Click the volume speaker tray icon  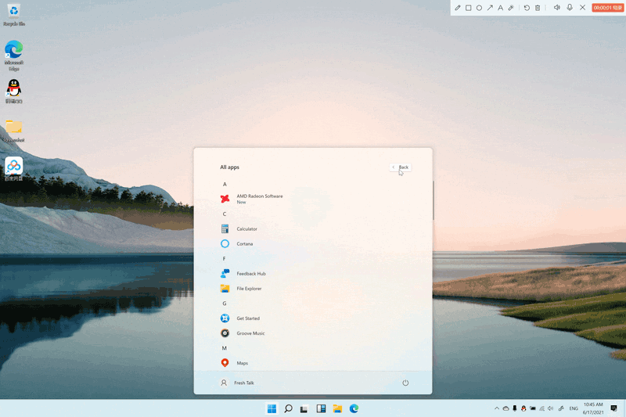[551, 408]
